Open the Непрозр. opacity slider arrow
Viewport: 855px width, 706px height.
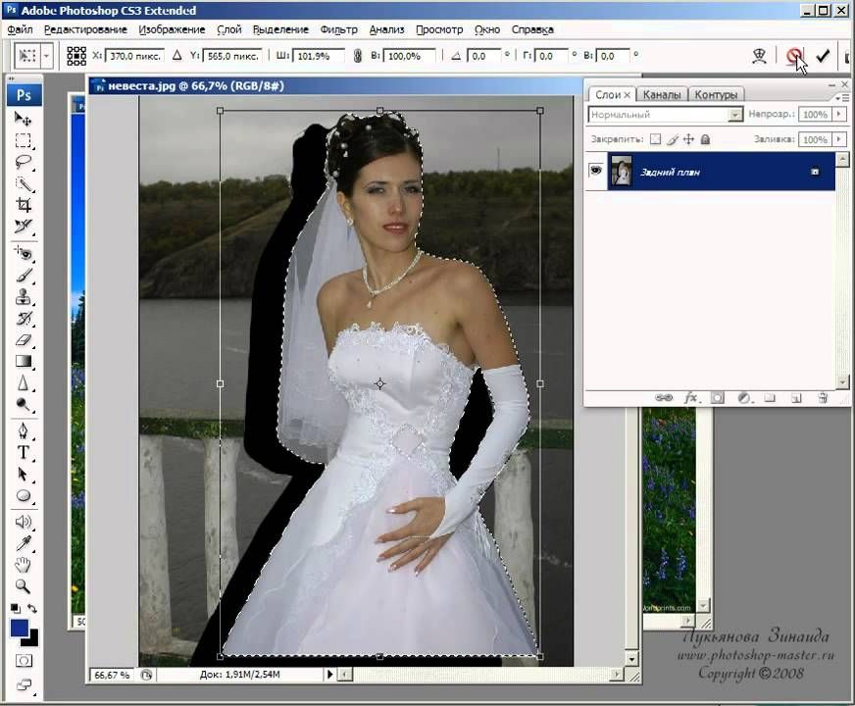pyautogui.click(x=839, y=114)
